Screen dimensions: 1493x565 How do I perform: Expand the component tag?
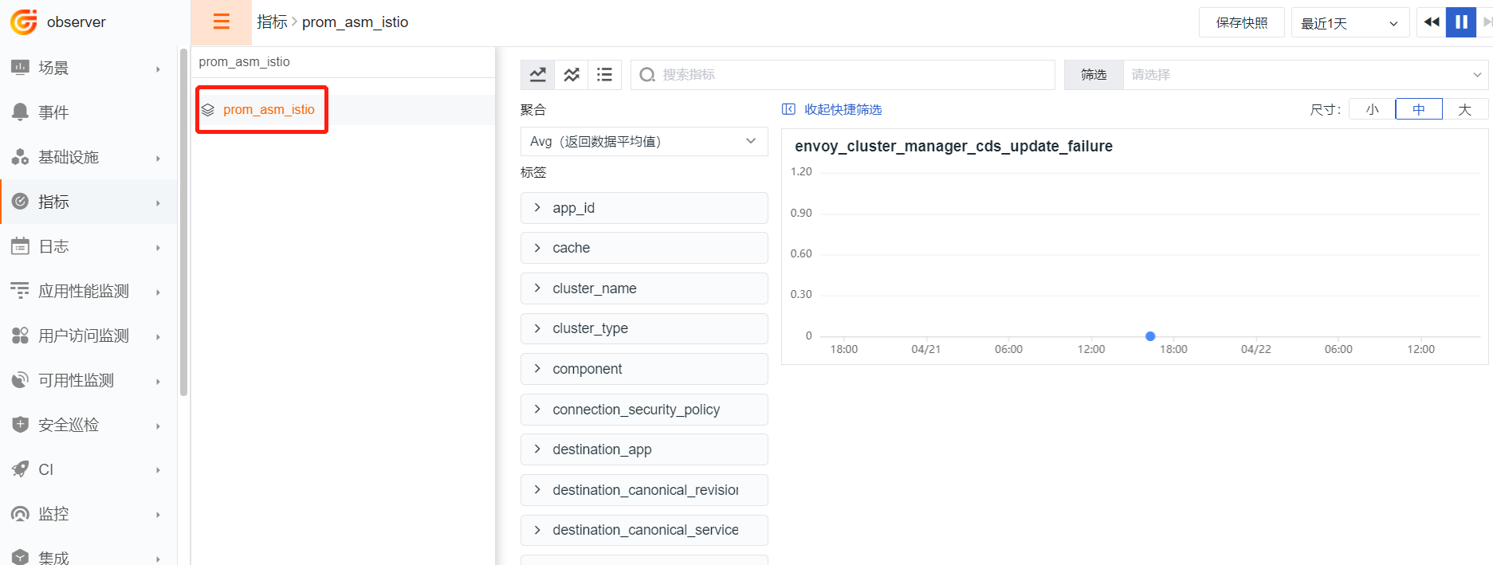pos(644,369)
